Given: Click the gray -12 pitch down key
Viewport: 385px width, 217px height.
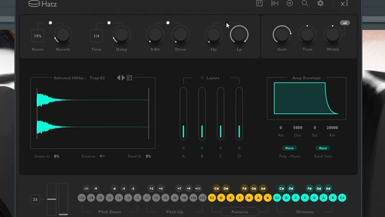Looking at the screenshot, I should [82, 198].
